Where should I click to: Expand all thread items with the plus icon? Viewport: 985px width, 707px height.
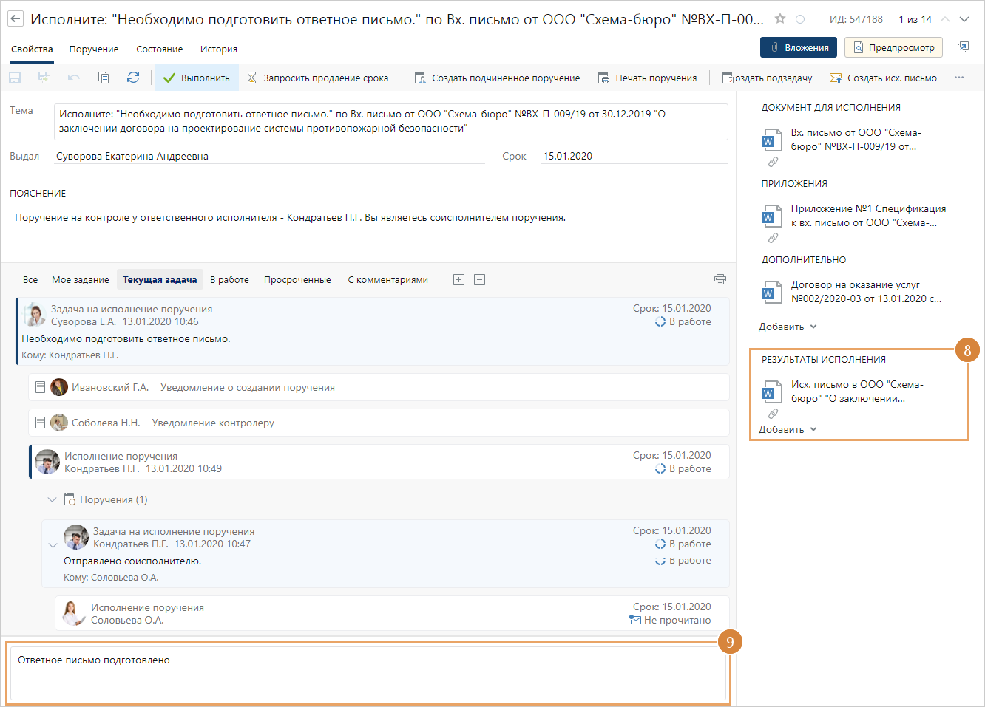pos(458,280)
